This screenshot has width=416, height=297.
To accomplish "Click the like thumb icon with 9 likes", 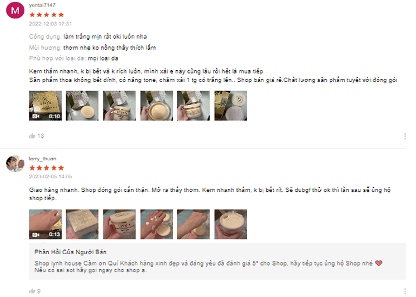I will click(x=32, y=291).
